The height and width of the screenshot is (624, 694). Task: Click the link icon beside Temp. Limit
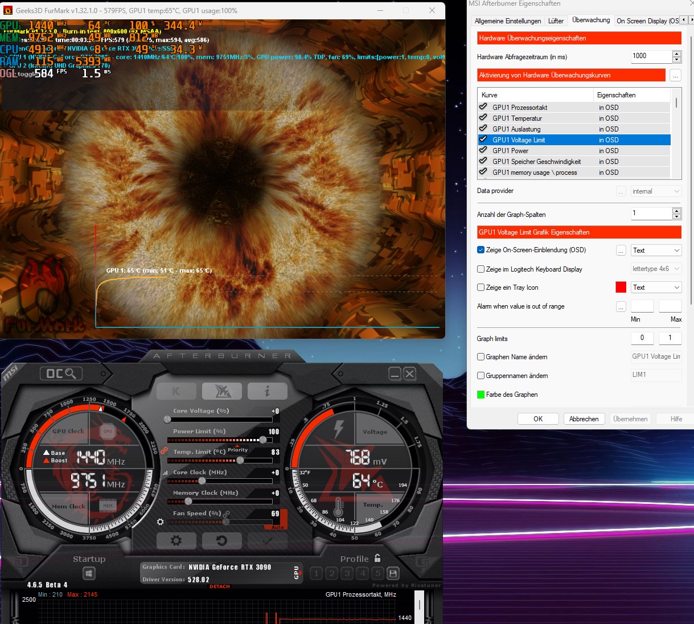pyautogui.click(x=164, y=450)
